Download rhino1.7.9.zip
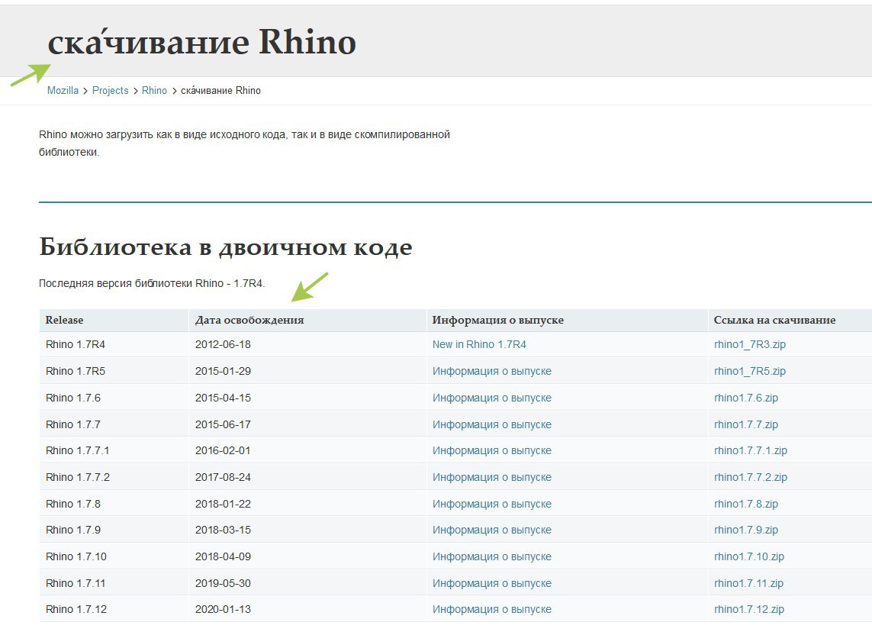This screenshot has width=872, height=632. [x=746, y=530]
